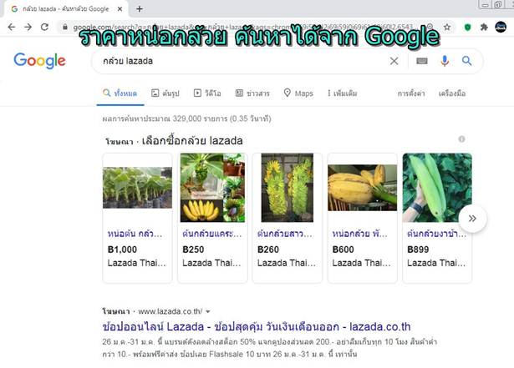Open the ad info circle icon

point(461,139)
